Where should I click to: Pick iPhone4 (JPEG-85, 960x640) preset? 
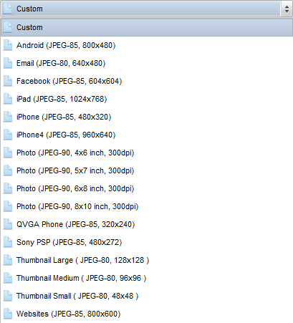pos(147,135)
